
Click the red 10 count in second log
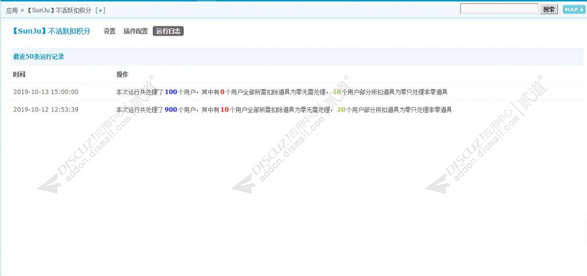click(x=224, y=110)
